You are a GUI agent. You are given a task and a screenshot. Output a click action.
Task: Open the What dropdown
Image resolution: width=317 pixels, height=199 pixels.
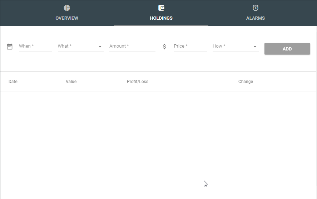click(80, 47)
